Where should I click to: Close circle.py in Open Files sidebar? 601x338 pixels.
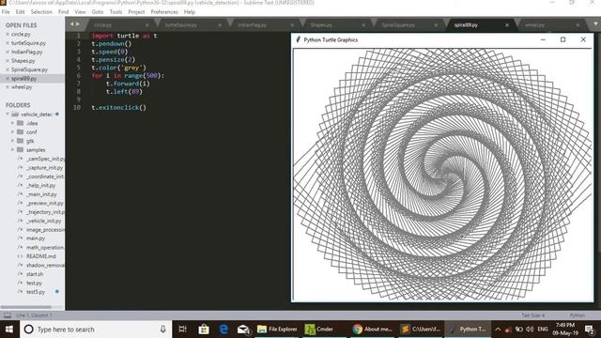point(8,34)
